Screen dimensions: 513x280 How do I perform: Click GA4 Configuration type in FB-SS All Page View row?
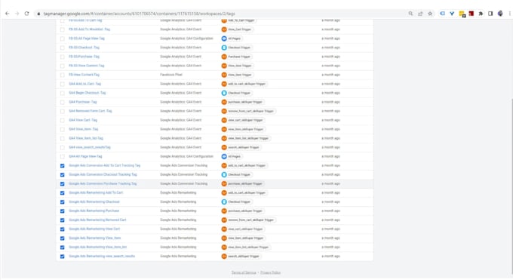click(186, 38)
